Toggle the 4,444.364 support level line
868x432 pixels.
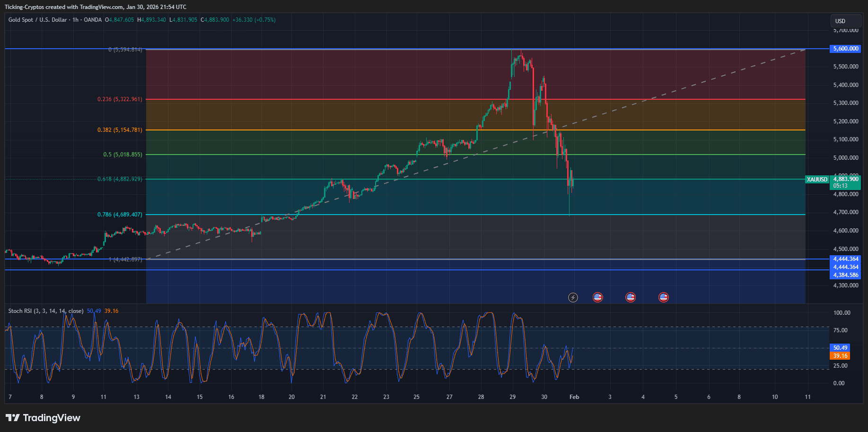coord(845,259)
